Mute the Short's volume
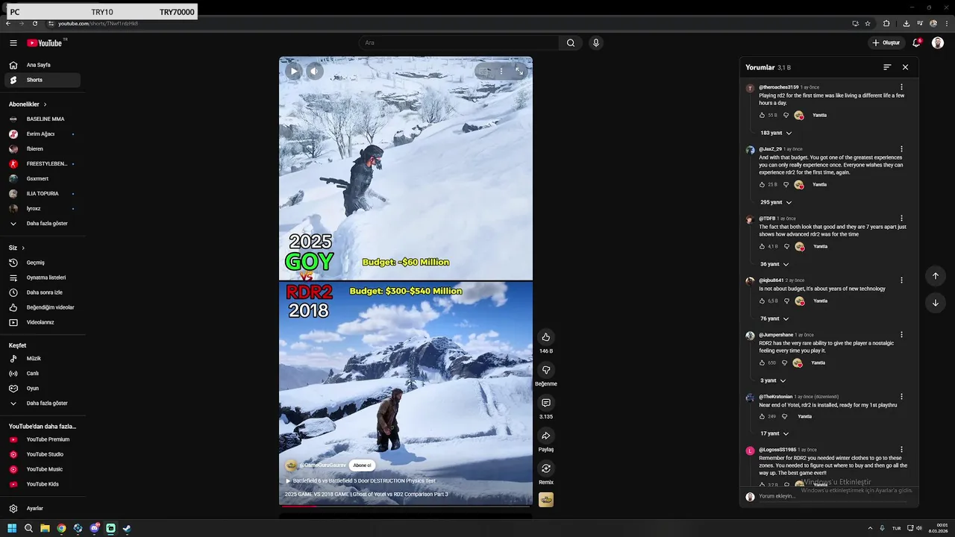 (314, 71)
